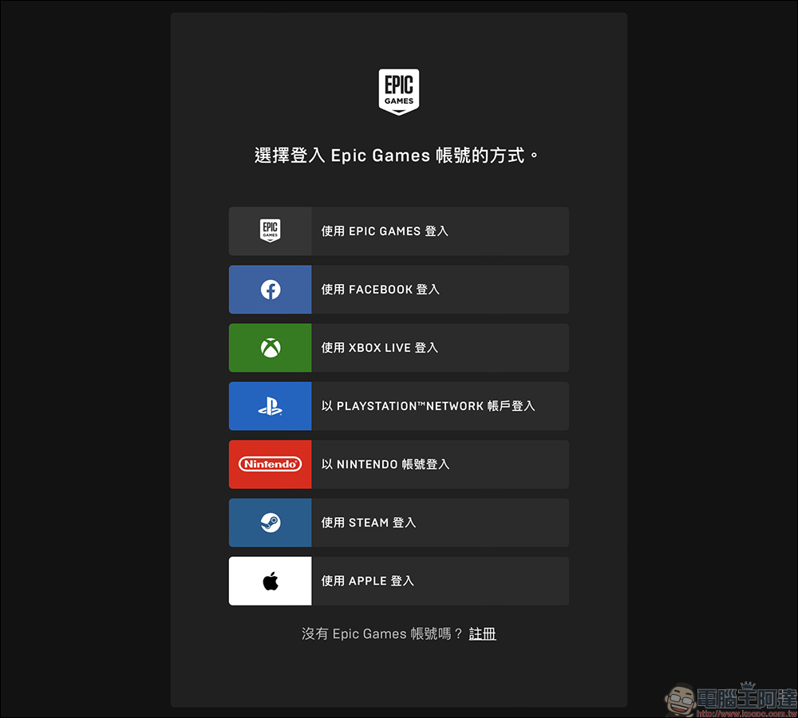
Task: Choose 使用 APPLE 登入 option
Action: click(399, 581)
